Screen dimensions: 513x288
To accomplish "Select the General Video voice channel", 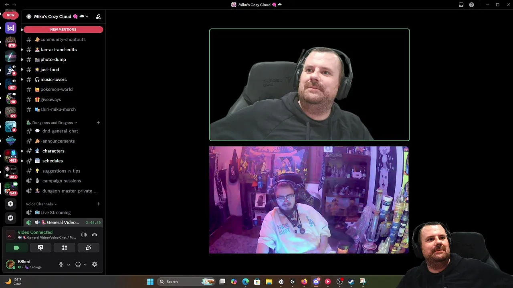I will (x=63, y=222).
